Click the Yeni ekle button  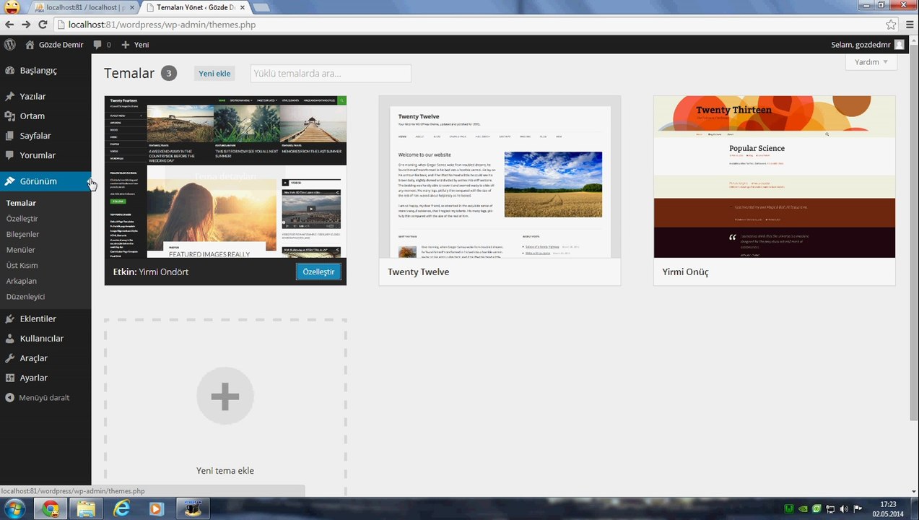(x=214, y=74)
